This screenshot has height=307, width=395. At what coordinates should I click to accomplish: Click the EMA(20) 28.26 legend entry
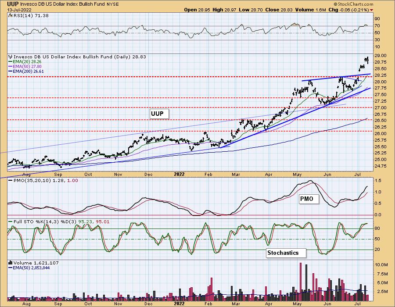(25, 62)
